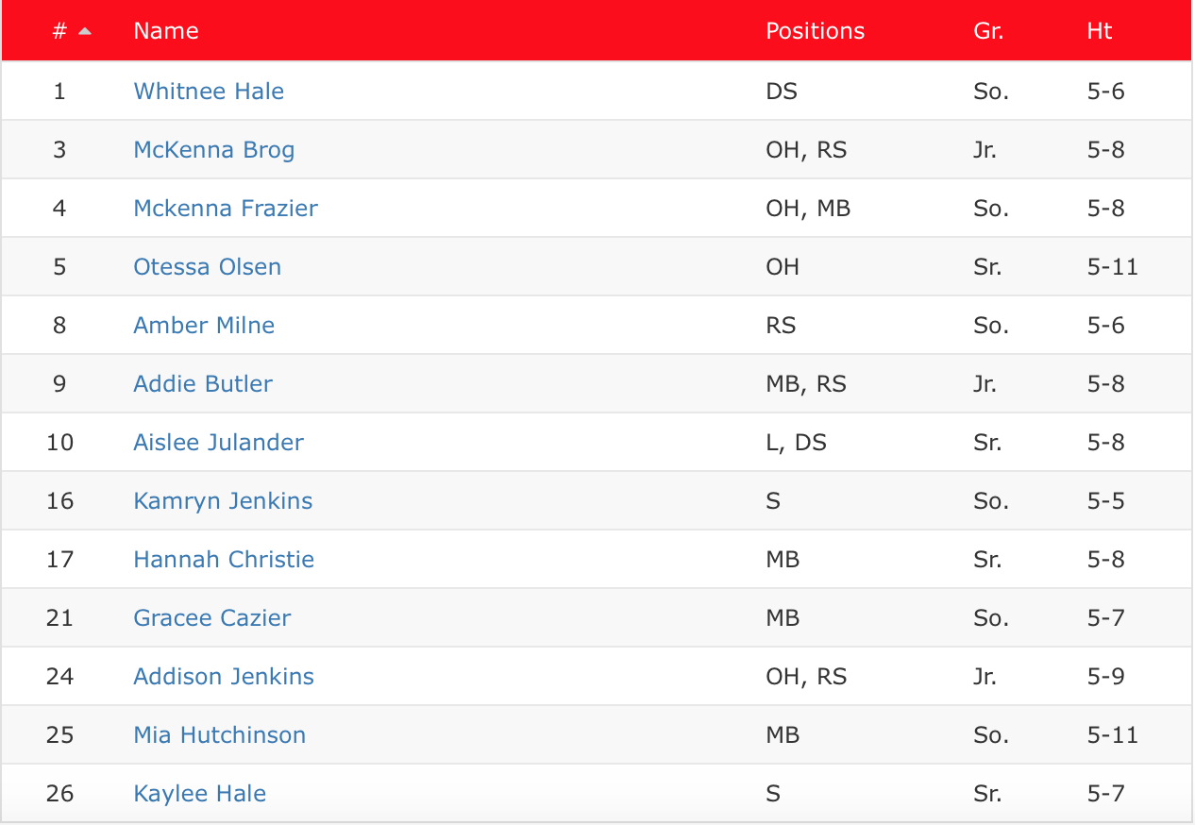
Task: Sort table by Positions column
Action: click(x=815, y=31)
